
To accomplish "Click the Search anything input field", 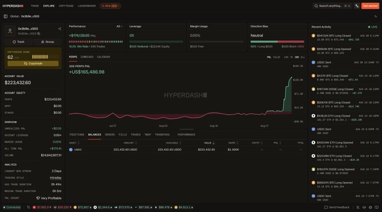I will (x=333, y=6).
